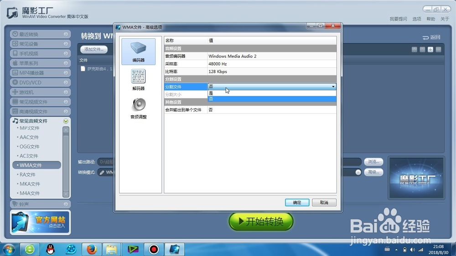Expand DVD/VCD sidebar category

(41, 82)
